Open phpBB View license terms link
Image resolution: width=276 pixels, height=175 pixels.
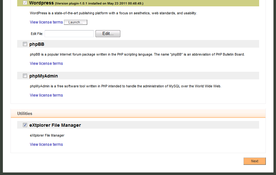click(x=46, y=64)
